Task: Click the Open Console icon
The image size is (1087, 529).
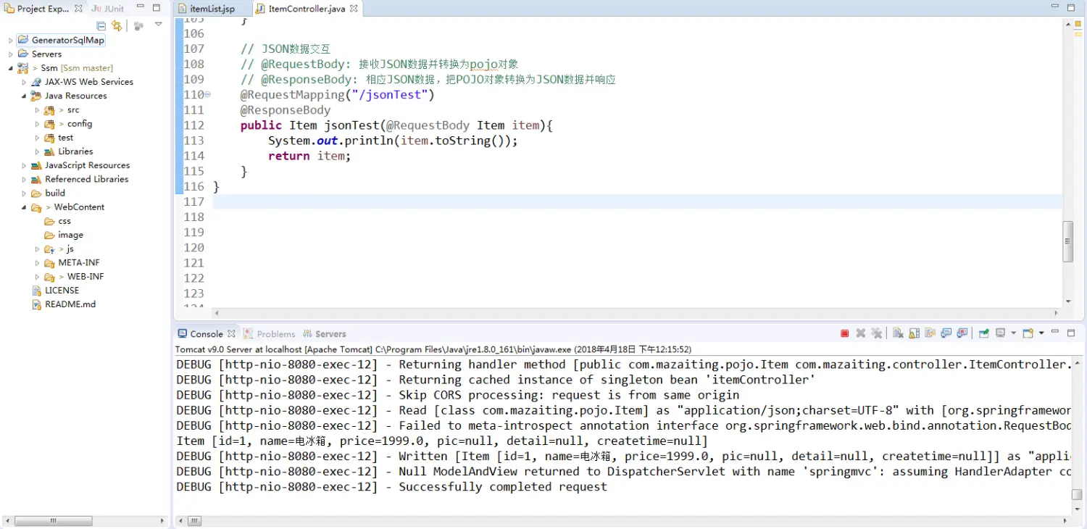Action: pos(1028,333)
